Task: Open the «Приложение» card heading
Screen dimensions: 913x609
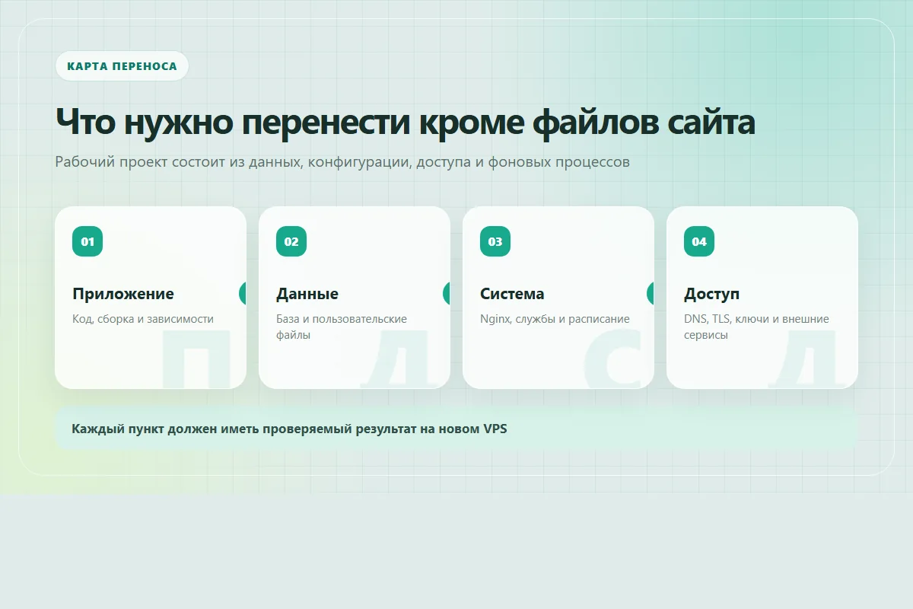Action: tap(123, 294)
